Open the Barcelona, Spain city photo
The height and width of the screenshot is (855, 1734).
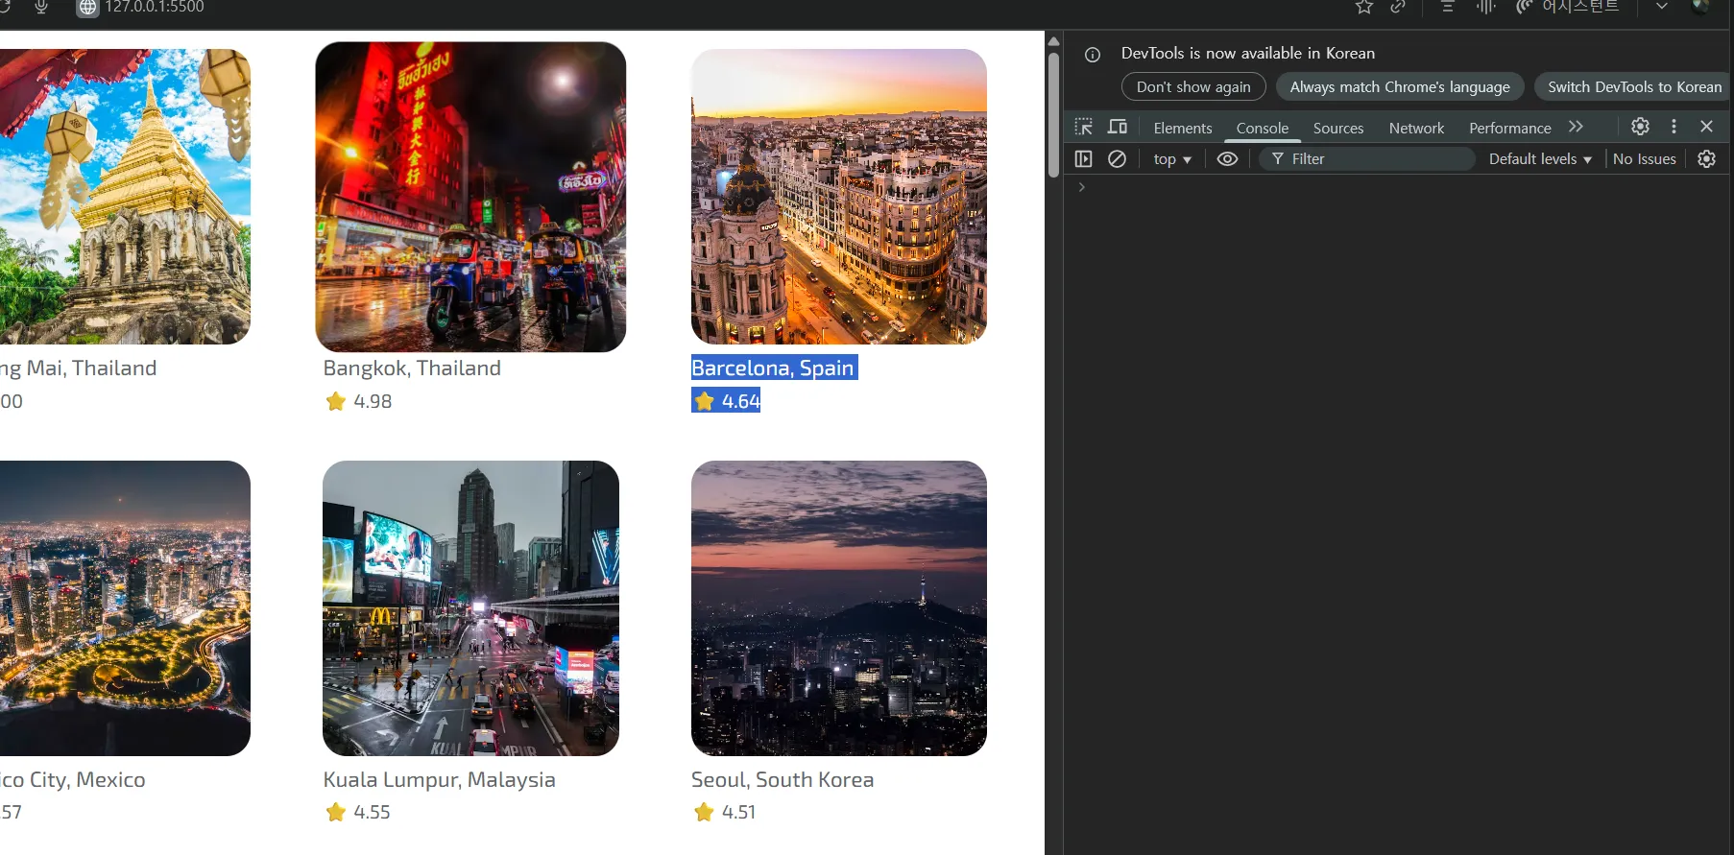[839, 197]
